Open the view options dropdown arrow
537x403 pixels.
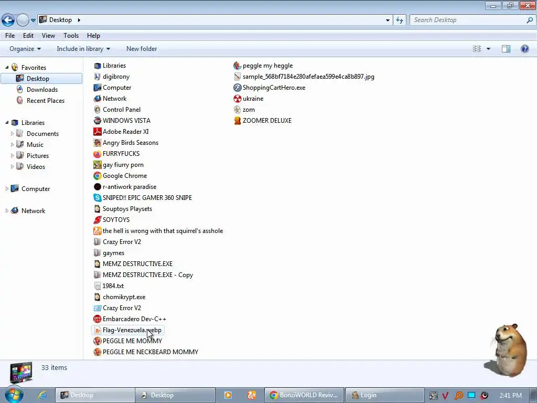[488, 49]
